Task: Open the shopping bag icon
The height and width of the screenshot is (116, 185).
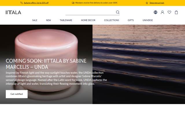Action: (176, 12)
